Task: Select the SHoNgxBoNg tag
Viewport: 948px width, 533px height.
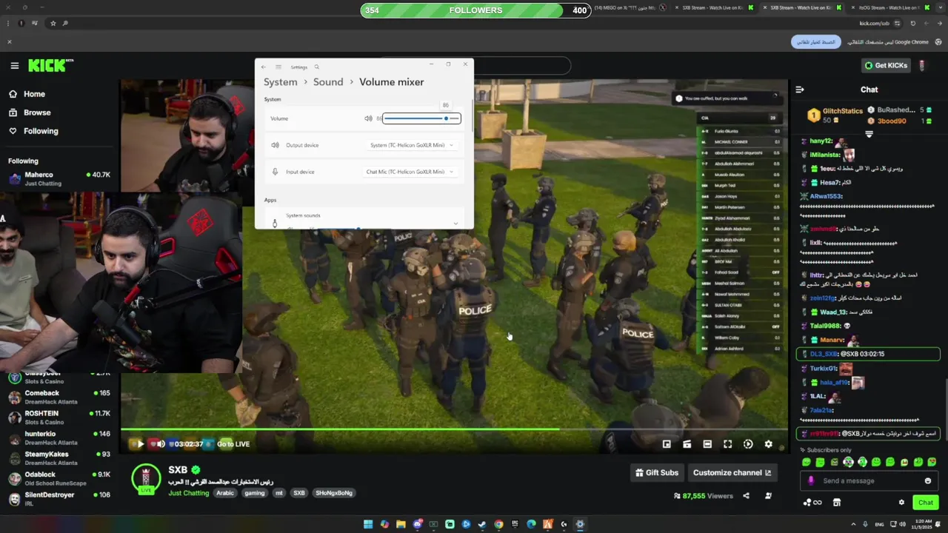Action: click(334, 493)
